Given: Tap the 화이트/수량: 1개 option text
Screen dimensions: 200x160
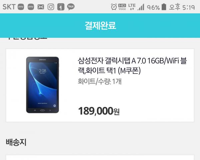Looking at the screenshot, I should tap(100, 82).
